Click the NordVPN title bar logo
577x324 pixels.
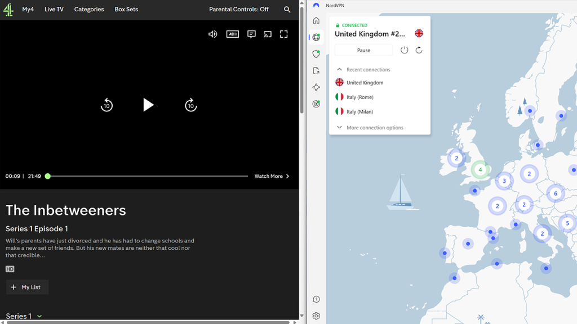pos(316,6)
